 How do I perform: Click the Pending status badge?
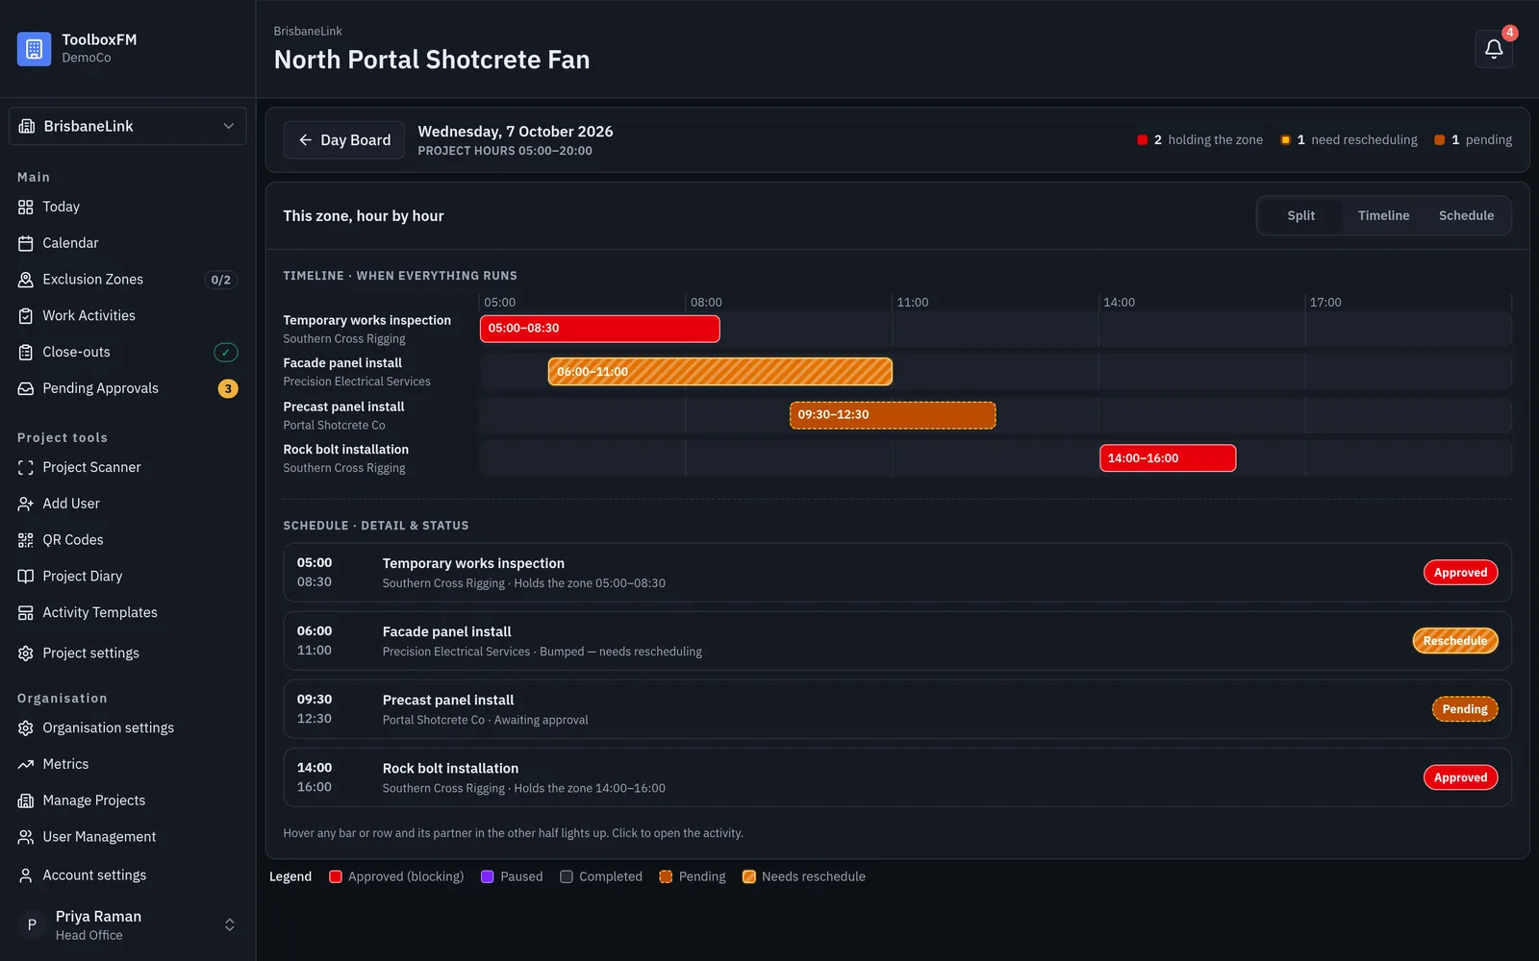[x=1464, y=709]
